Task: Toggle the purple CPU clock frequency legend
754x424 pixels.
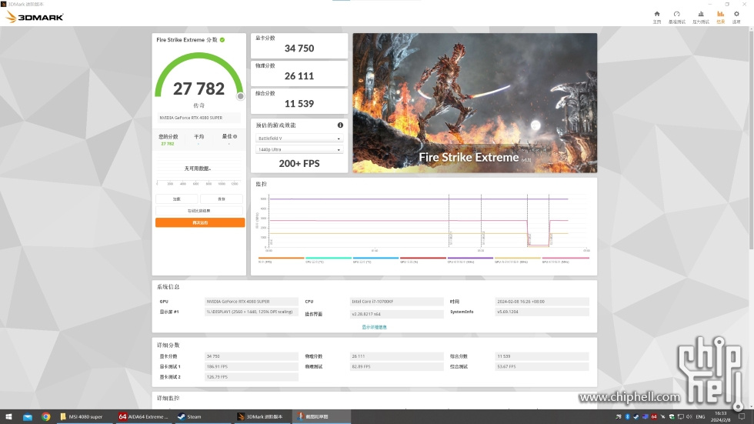Action: [x=470, y=259]
